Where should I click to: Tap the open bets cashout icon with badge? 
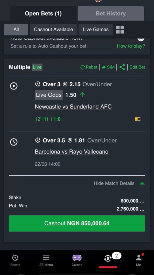(x=108, y=259)
